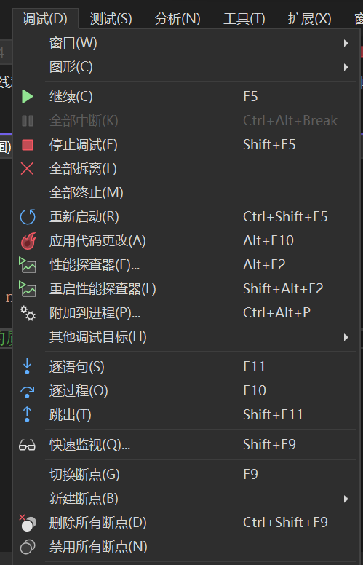Click the blue Restart (重新启动) circular arrow icon

coord(28,217)
